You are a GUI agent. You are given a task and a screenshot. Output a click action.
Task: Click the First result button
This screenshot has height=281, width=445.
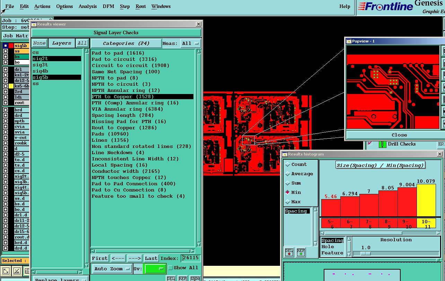[100, 259]
